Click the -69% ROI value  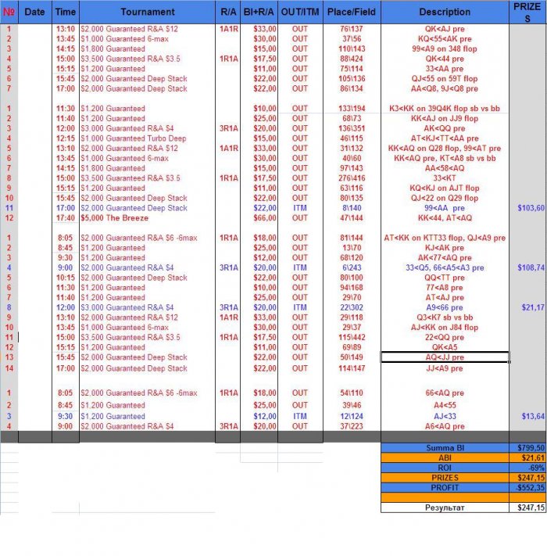click(x=527, y=468)
